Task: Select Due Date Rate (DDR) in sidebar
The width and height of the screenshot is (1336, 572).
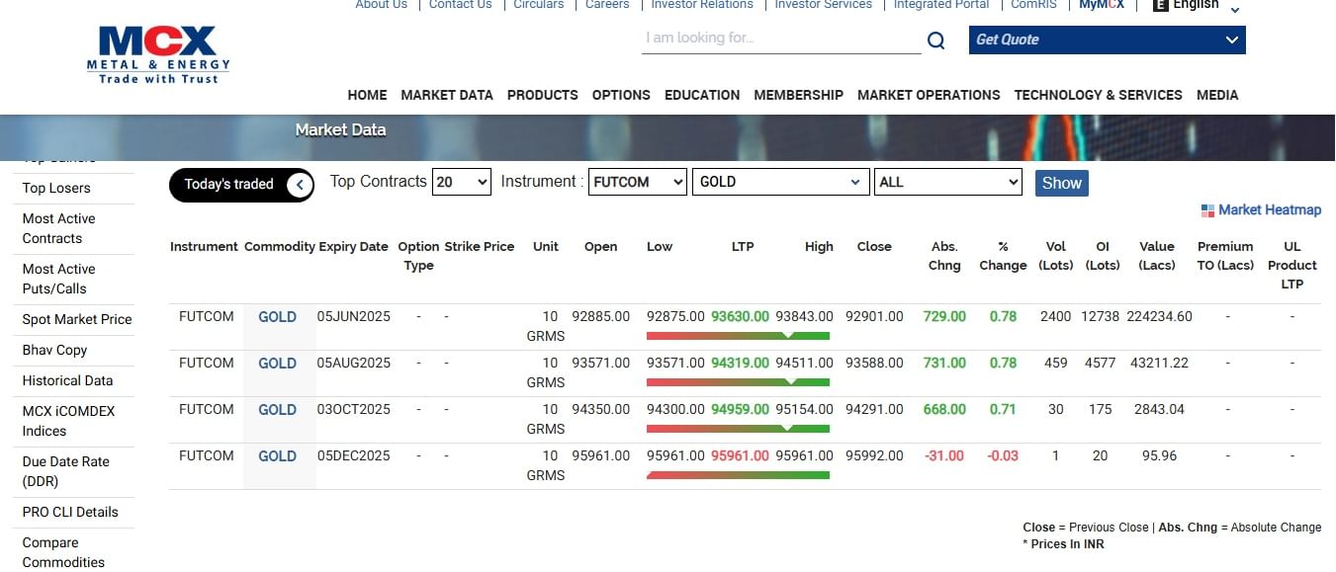Action: (x=66, y=471)
